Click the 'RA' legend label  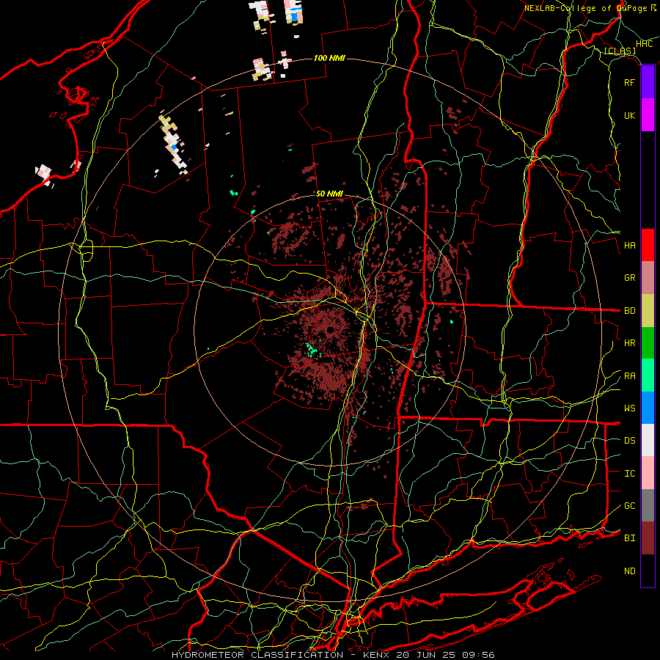coord(630,376)
